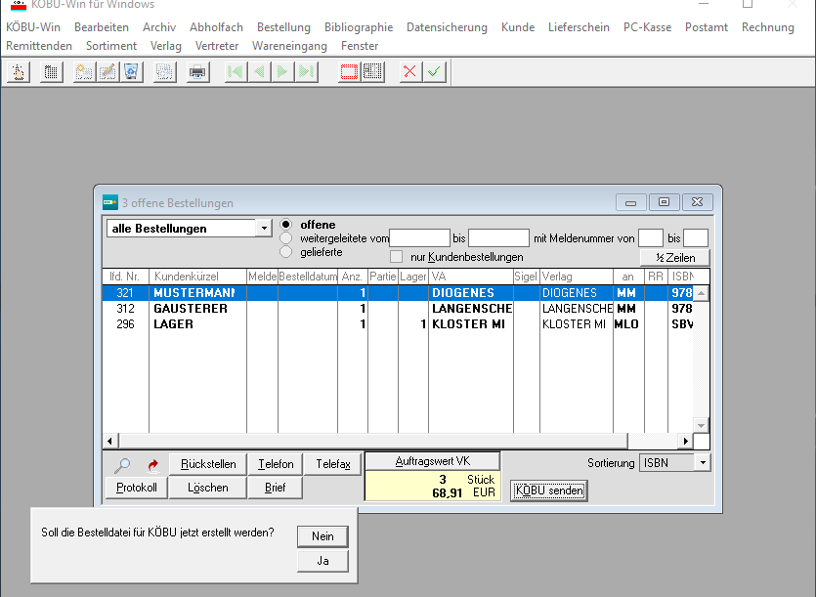
Task: Go to next record arrow
Action: point(282,72)
